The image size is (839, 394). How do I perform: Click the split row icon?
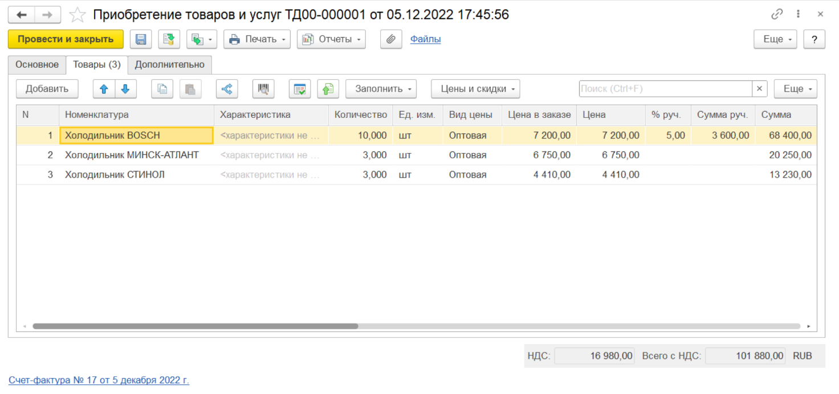(x=227, y=89)
